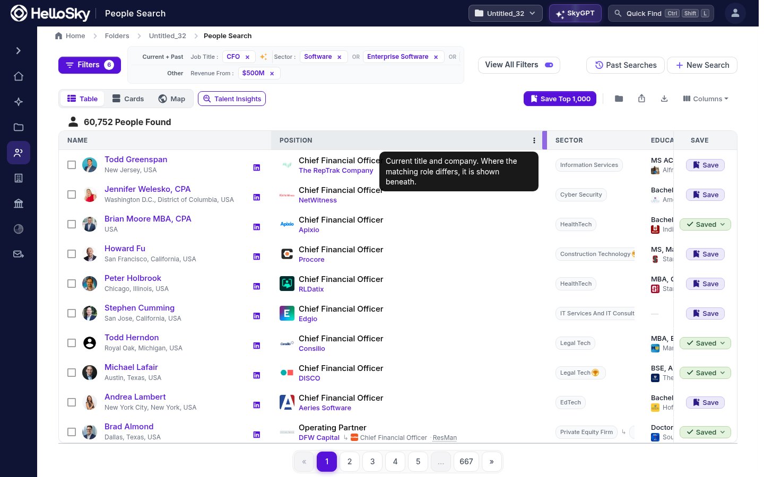Viewport: 764px width, 477px height.
Task: Save Todd Greenspan to list
Action: coord(705,165)
